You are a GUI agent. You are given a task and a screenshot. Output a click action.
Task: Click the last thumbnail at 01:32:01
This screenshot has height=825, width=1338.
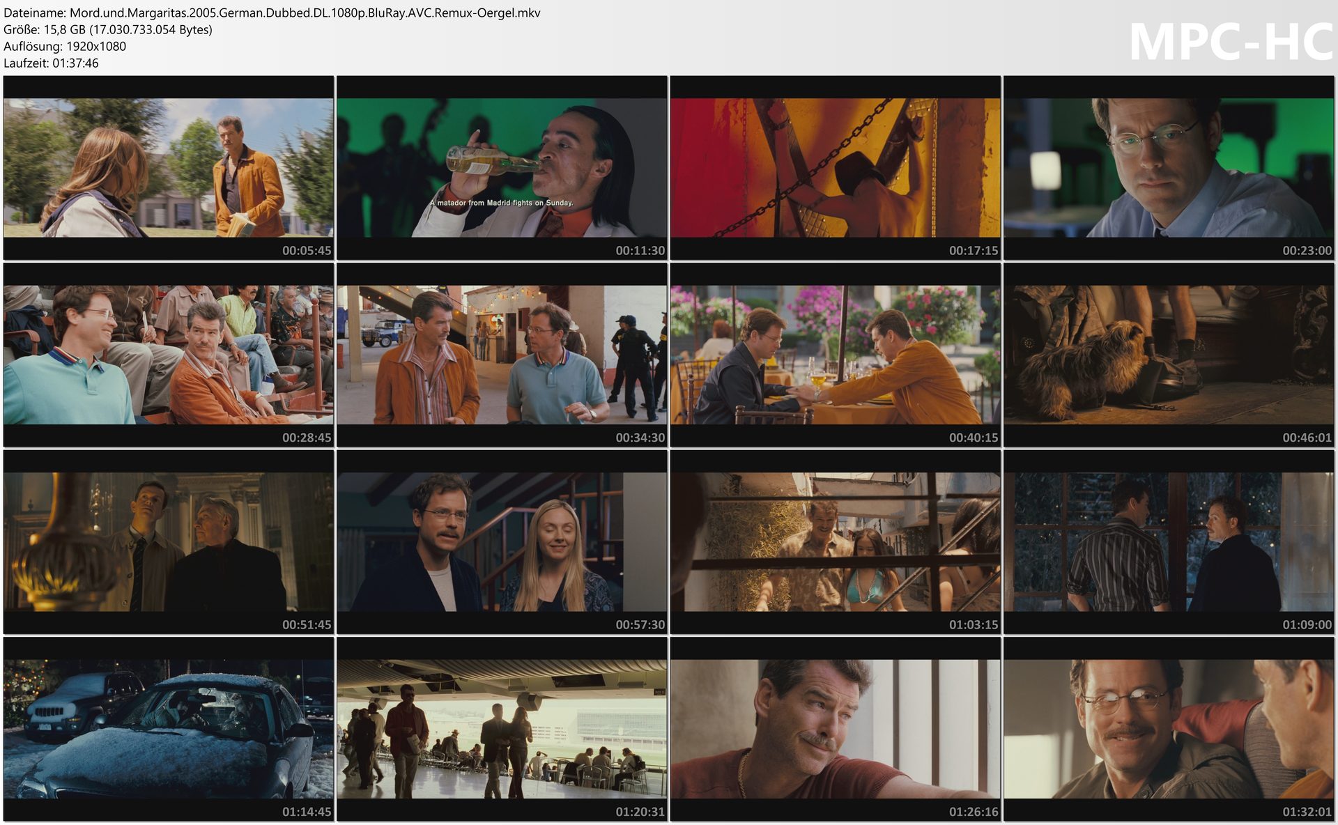click(1168, 728)
